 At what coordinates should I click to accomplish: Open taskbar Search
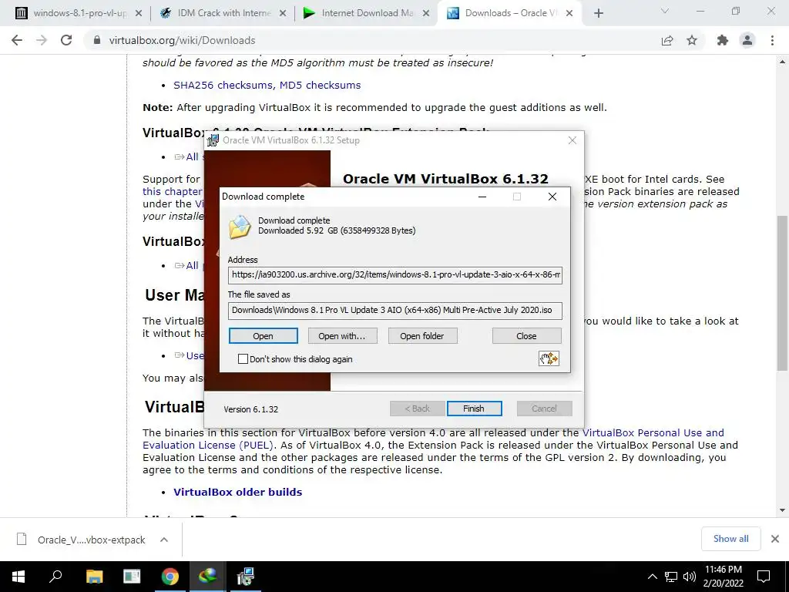pyautogui.click(x=55, y=577)
